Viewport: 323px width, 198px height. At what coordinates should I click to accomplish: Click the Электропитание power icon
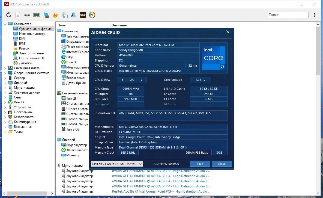click(16, 53)
